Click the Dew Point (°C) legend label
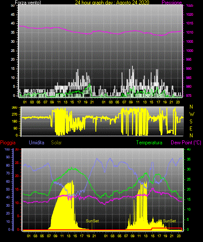This screenshot has width=203, height=242. 186,143
